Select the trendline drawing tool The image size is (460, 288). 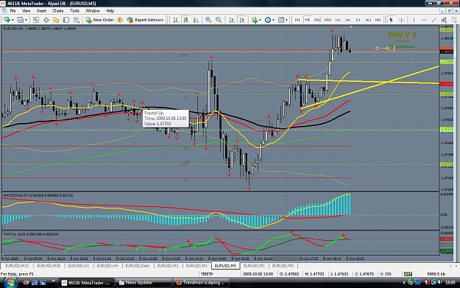click(434, 20)
